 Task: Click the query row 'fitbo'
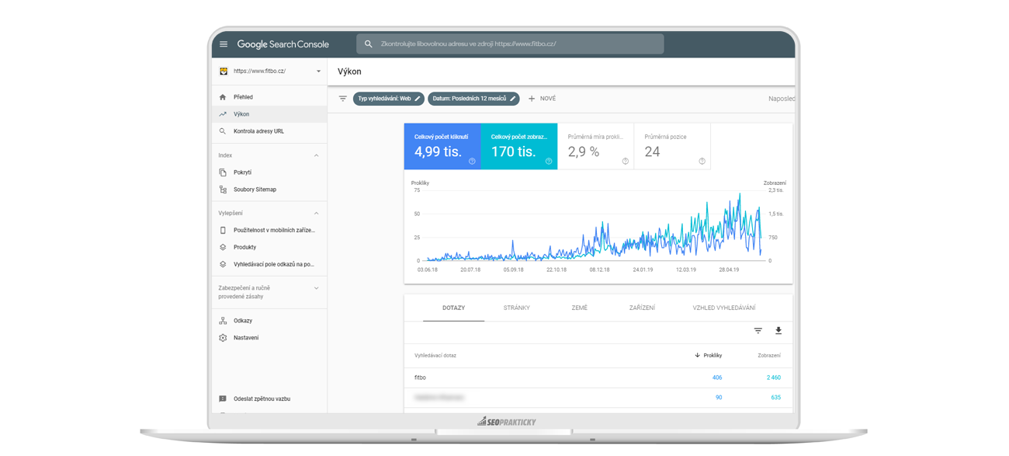point(598,378)
